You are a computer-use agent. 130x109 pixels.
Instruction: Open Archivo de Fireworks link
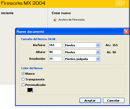(71, 20)
